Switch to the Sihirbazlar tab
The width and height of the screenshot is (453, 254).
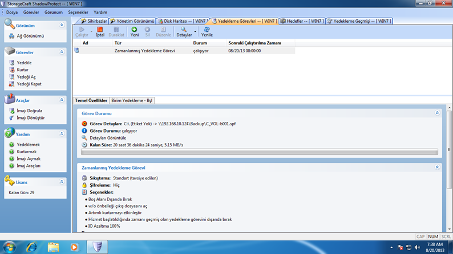point(94,21)
